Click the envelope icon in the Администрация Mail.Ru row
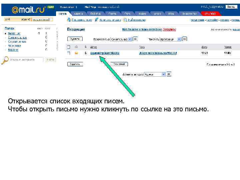This screenshot has width=240, height=180. point(76,53)
